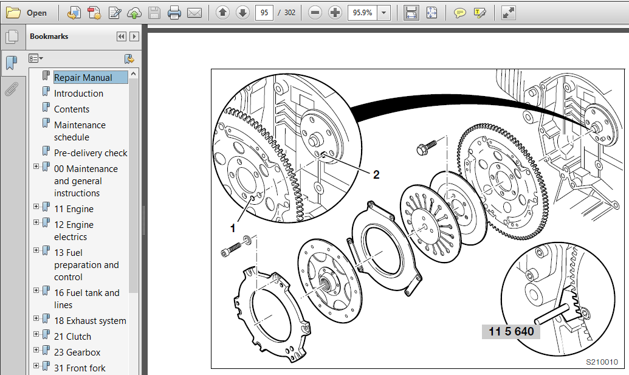Expand the 16 Fuel tank and lines bookmark

[x=36, y=290]
